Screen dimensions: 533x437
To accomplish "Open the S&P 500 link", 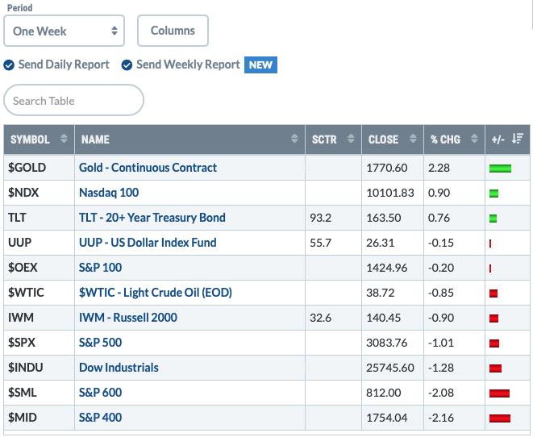I will [x=100, y=343].
